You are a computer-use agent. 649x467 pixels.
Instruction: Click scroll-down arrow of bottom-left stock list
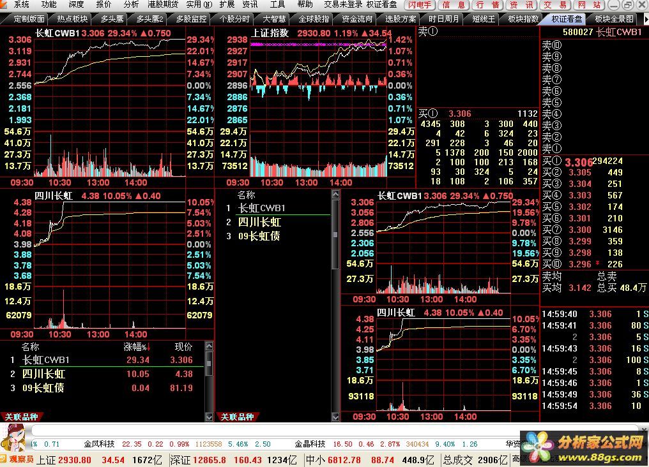pos(209,417)
